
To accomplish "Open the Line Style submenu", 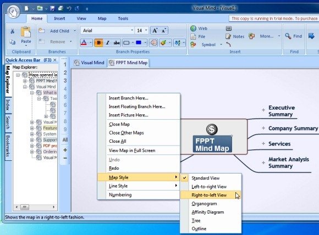I will [139, 186].
